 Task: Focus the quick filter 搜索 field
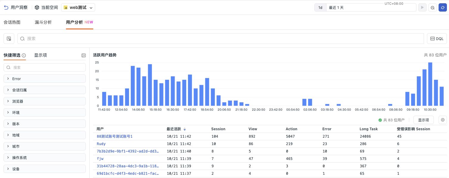(45, 67)
